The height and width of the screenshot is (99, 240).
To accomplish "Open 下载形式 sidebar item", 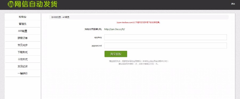I will coord(23,52).
